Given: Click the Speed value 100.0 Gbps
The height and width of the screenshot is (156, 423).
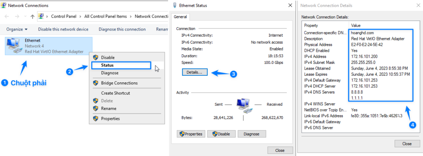Looking at the screenshot, I should coord(273,63).
